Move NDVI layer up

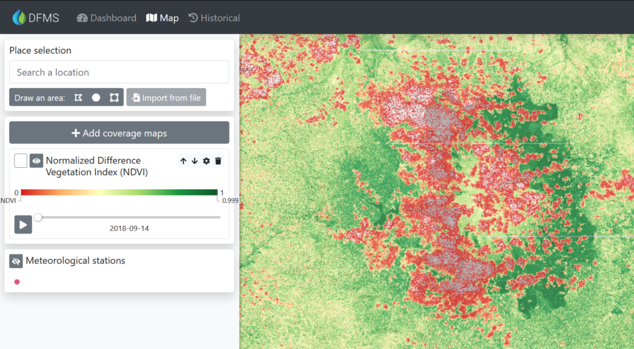tap(183, 161)
